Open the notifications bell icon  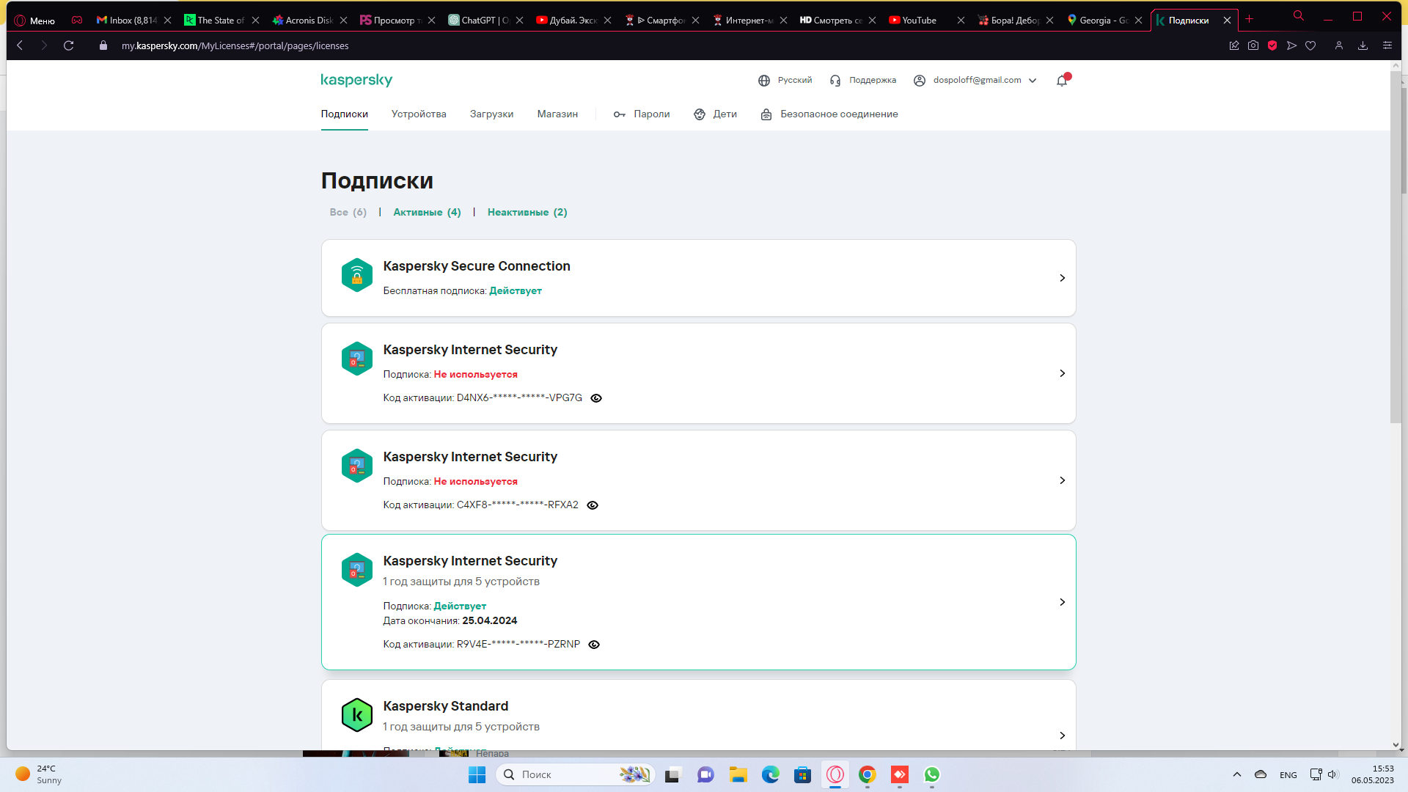(1062, 81)
